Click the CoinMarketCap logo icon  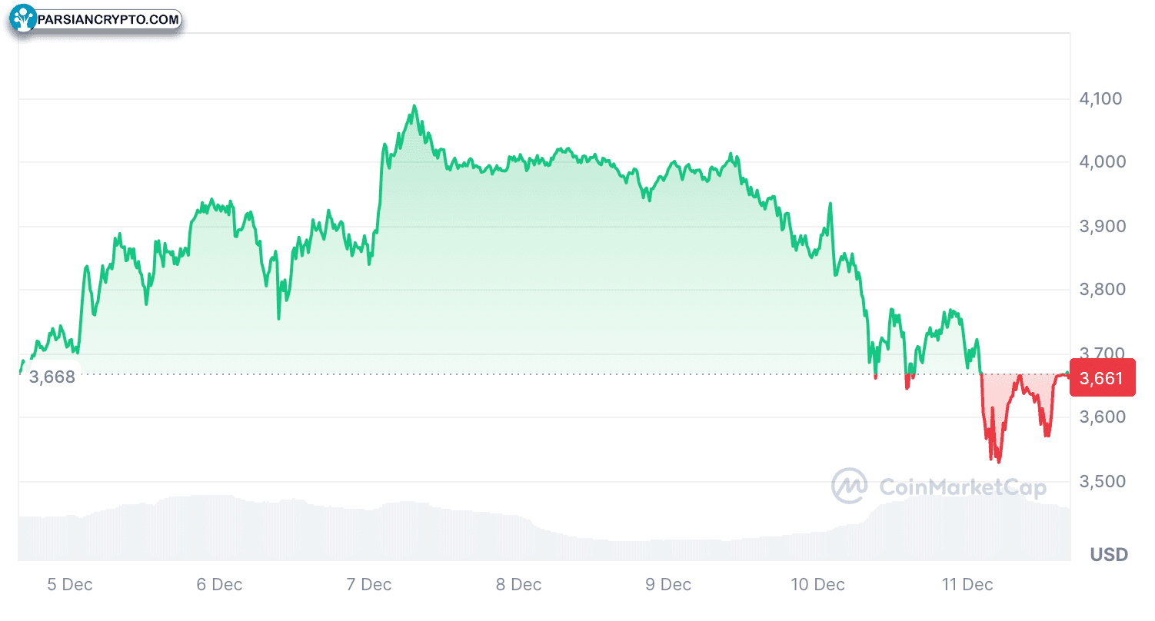[850, 486]
